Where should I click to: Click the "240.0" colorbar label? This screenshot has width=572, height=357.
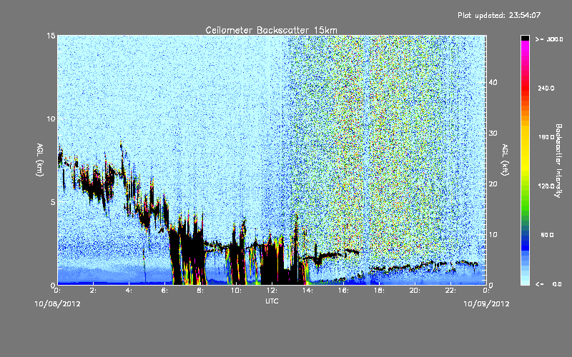[x=546, y=88]
